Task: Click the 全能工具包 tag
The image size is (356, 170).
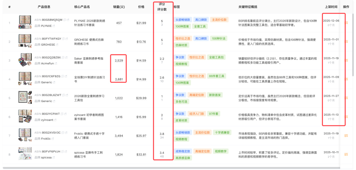Action: coord(216,57)
